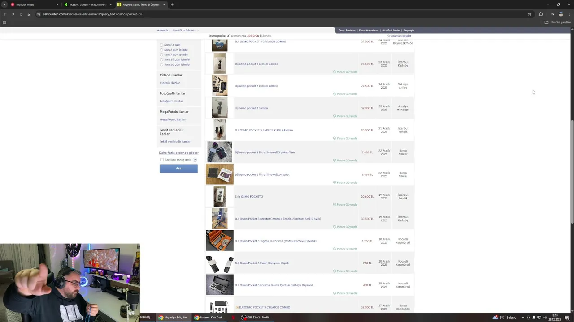Click the browser forward arrow
Image resolution: width=574 pixels, height=322 pixels.
[13, 14]
